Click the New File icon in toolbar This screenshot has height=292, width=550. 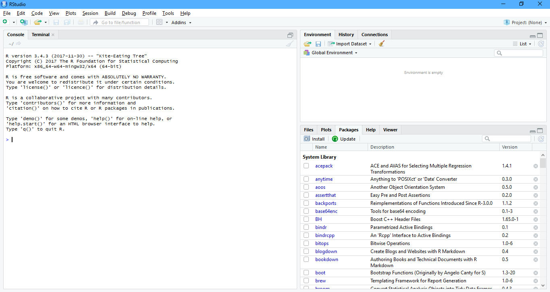click(5, 22)
